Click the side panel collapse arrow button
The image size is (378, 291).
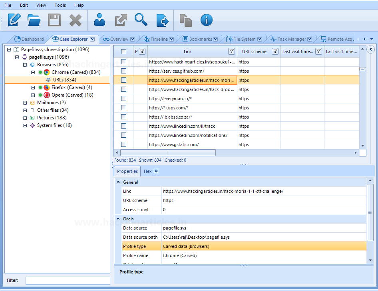point(371,49)
